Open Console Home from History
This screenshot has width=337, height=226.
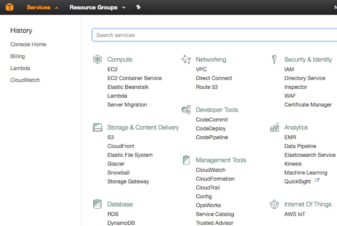(x=28, y=44)
